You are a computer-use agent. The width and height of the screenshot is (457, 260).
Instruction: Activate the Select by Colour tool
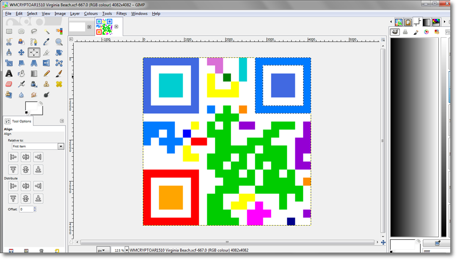click(59, 31)
